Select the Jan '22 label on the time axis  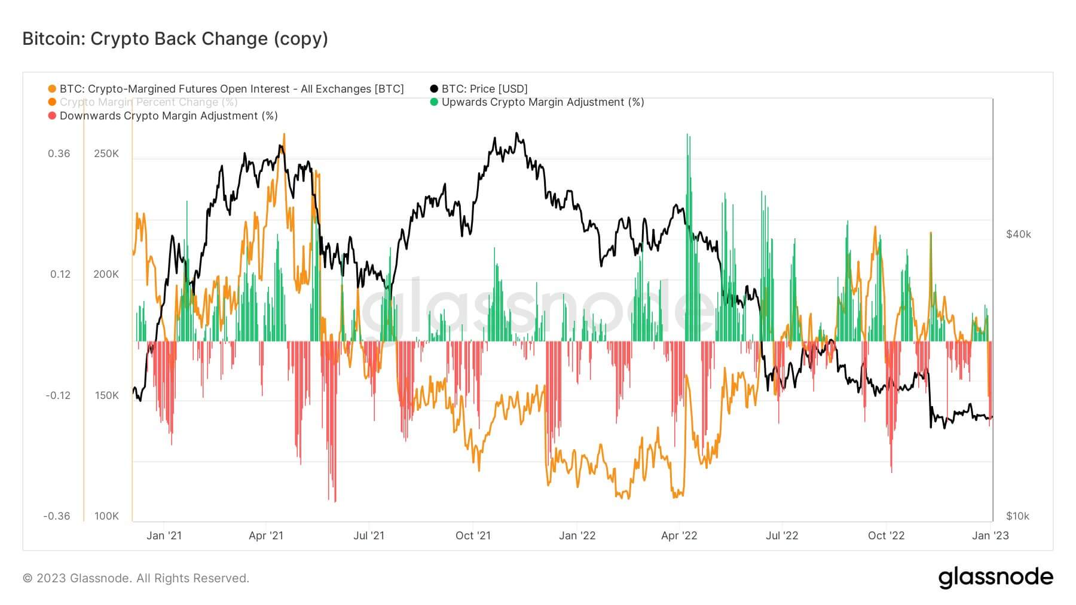pos(577,536)
